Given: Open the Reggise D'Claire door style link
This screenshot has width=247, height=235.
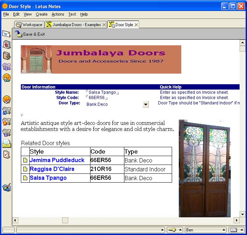Looking at the screenshot, I should (52, 169).
